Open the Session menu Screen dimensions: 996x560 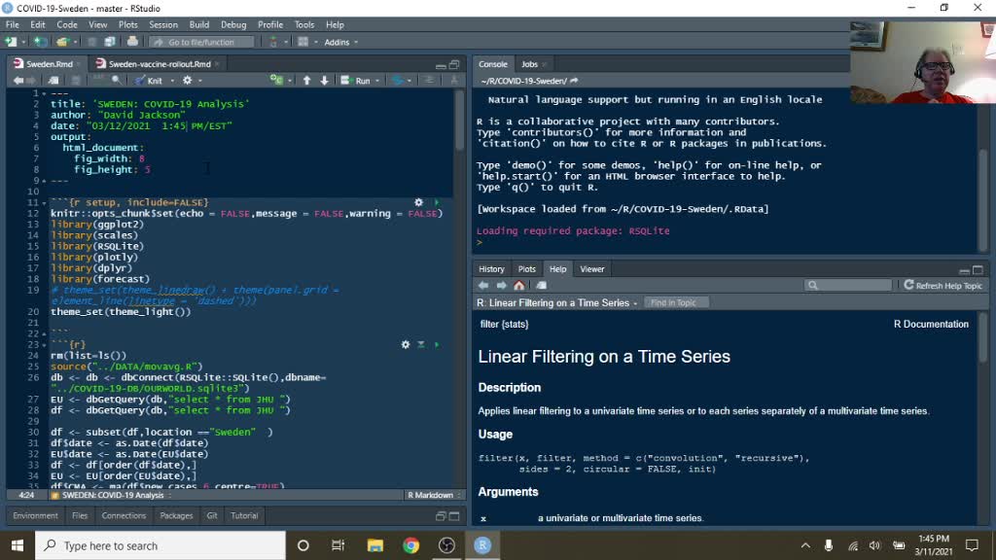(x=163, y=24)
